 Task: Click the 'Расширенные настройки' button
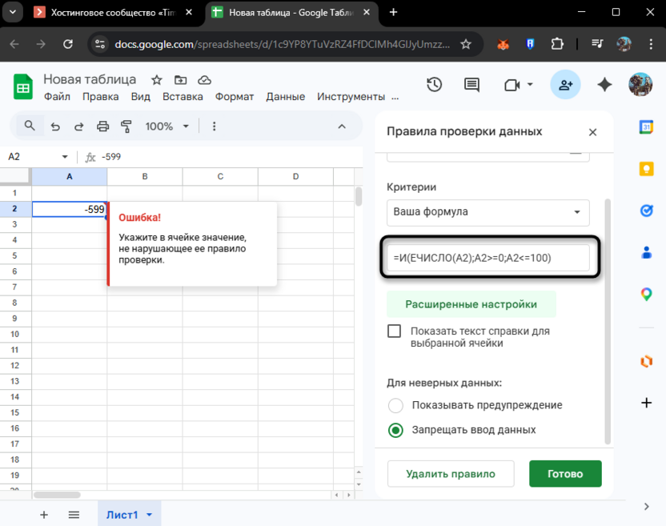(x=471, y=304)
